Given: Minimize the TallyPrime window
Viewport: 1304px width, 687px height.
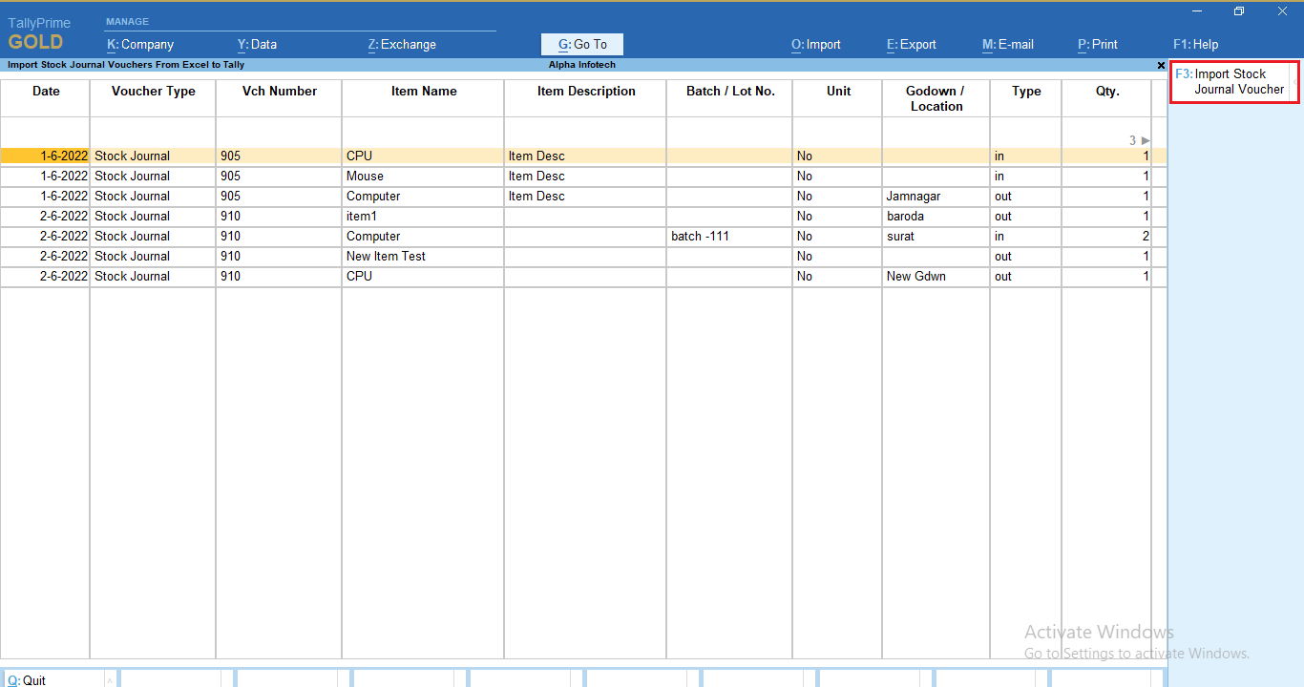Looking at the screenshot, I should pos(1196,10).
